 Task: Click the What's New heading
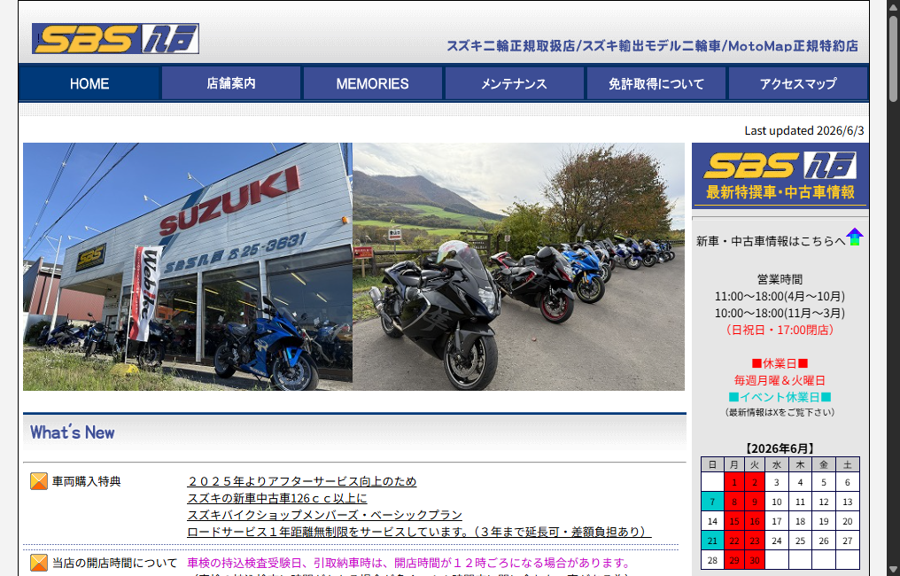(73, 432)
